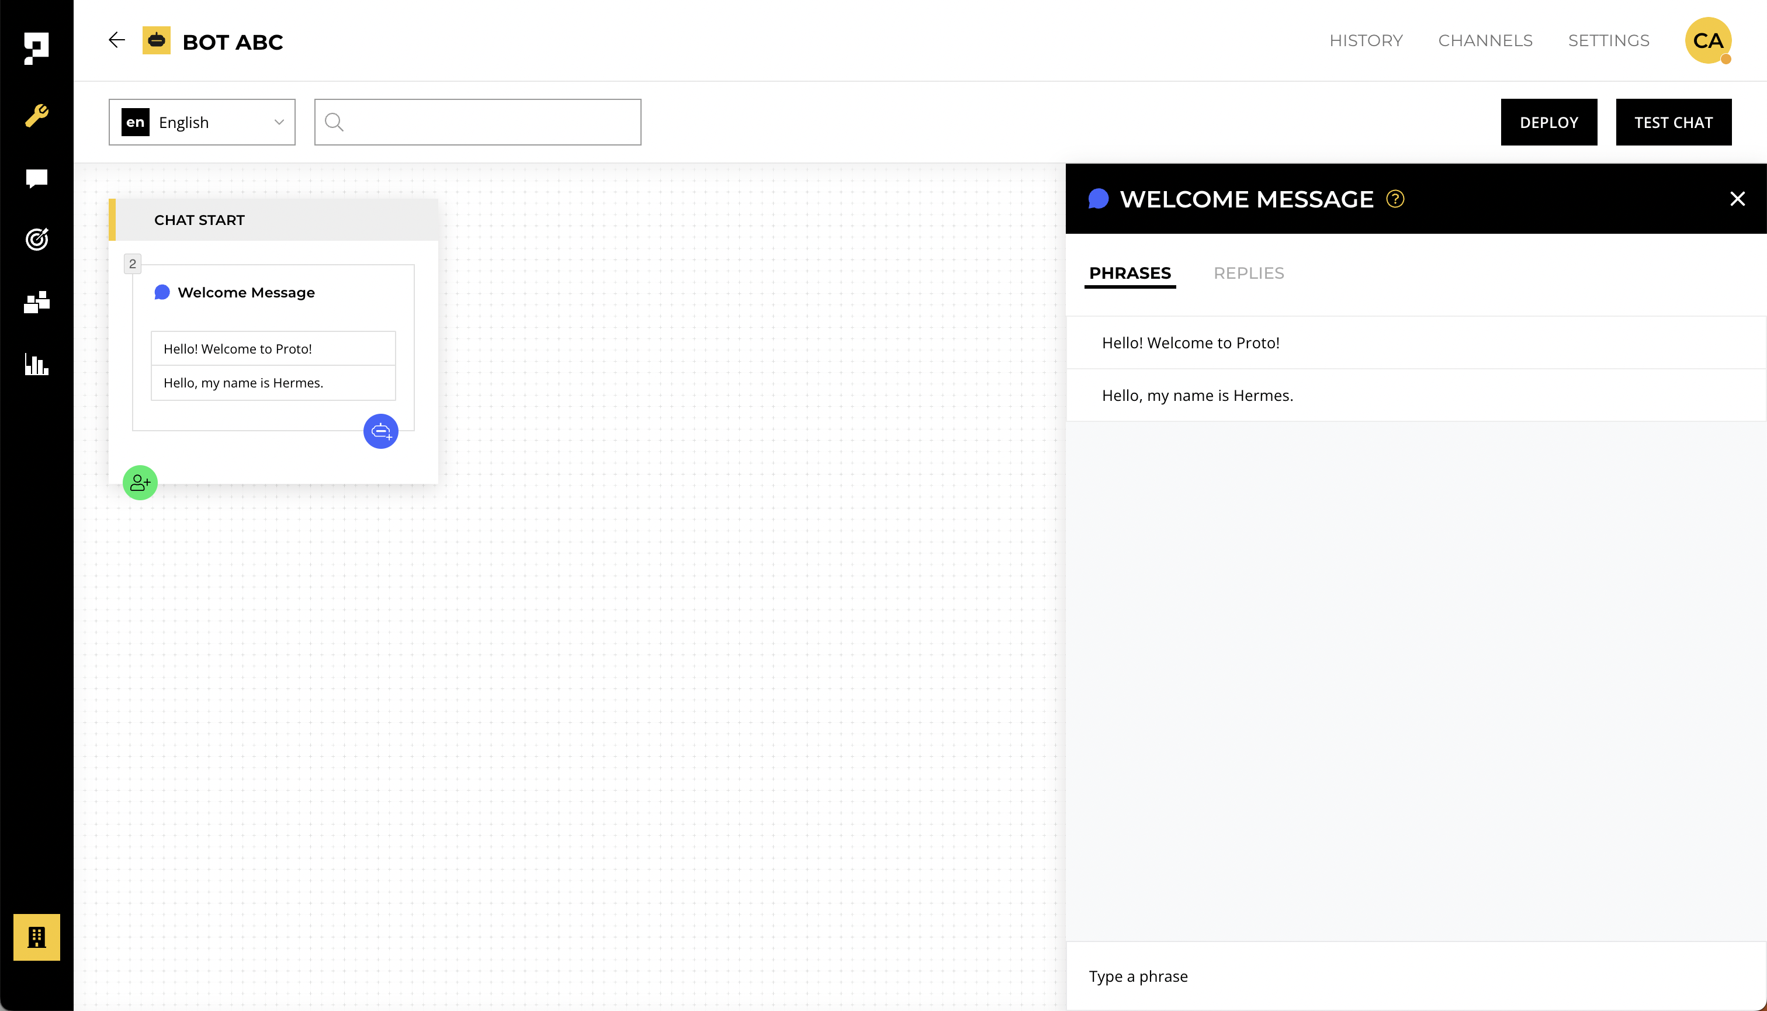
Task: Open the blocks sidebar icon
Action: [x=36, y=302]
